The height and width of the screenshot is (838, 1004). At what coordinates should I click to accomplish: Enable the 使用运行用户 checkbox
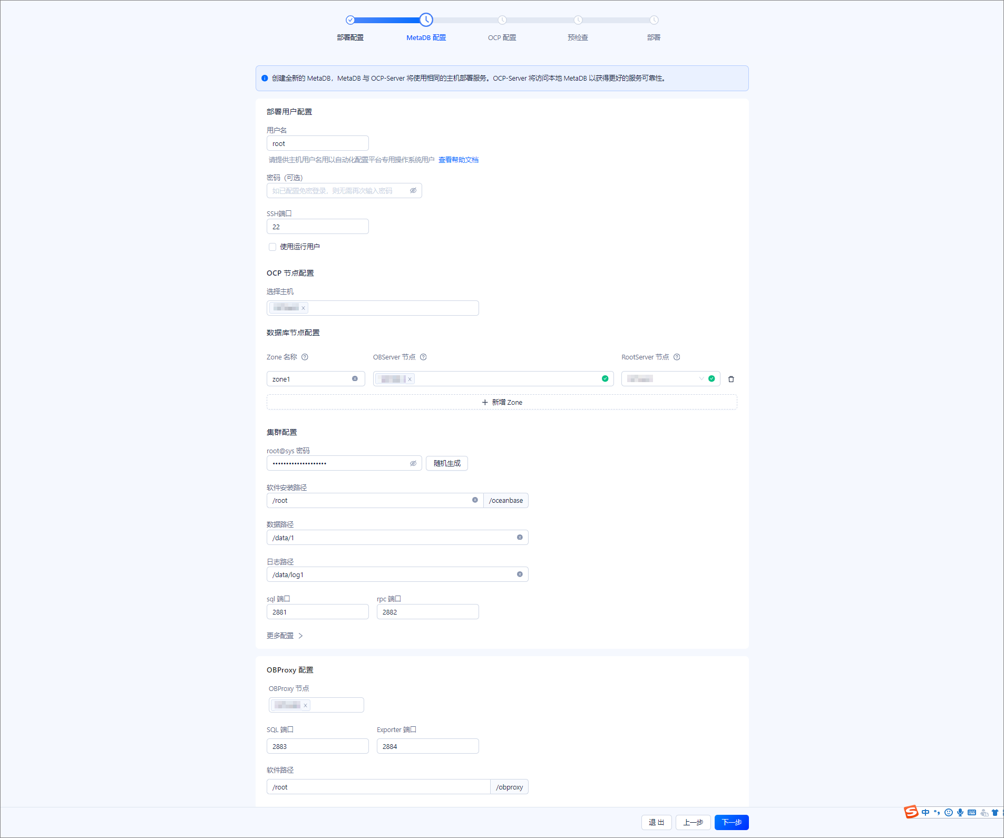[x=272, y=247]
